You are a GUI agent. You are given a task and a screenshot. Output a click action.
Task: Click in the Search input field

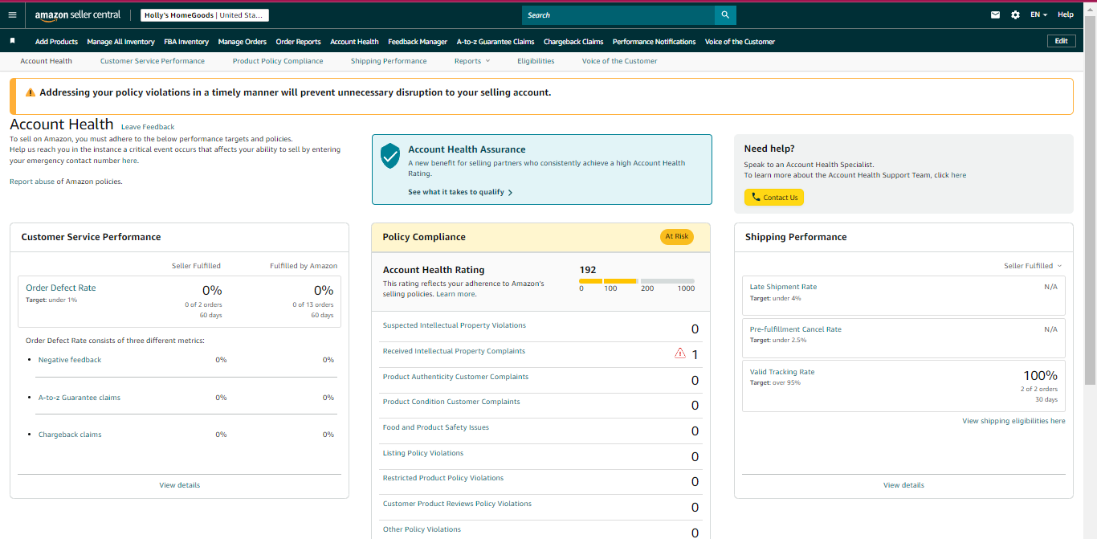618,15
